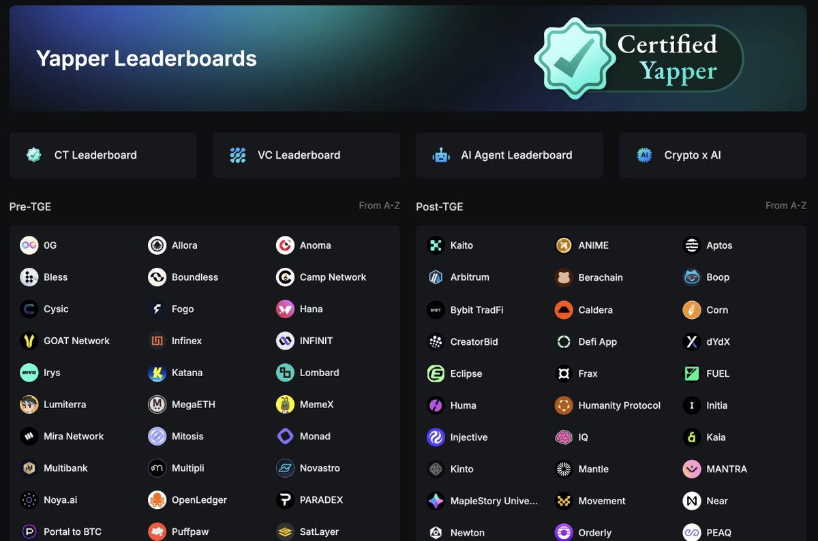Click the Arbitrum project icon
The image size is (818, 541).
(436, 277)
